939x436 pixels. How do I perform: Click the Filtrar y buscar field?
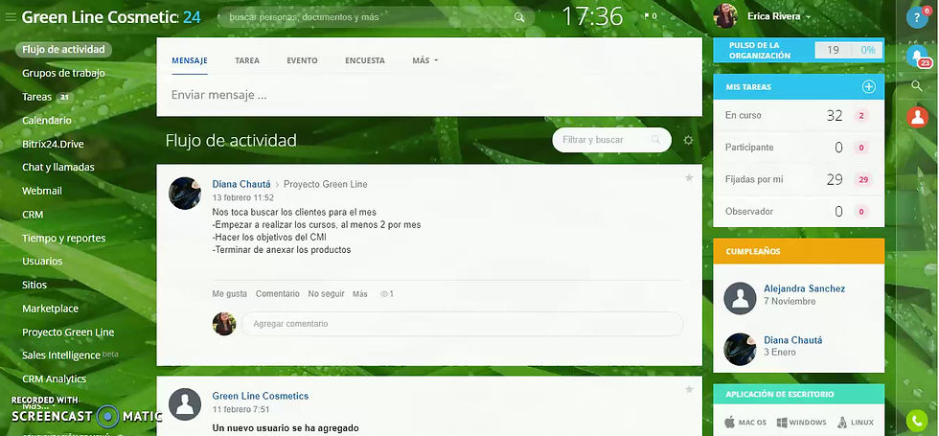[611, 140]
